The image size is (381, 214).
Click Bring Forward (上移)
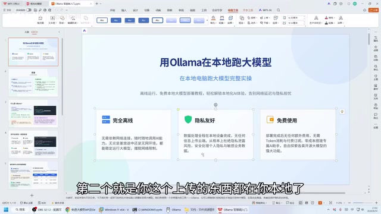pyautogui.click(x=265, y=18)
